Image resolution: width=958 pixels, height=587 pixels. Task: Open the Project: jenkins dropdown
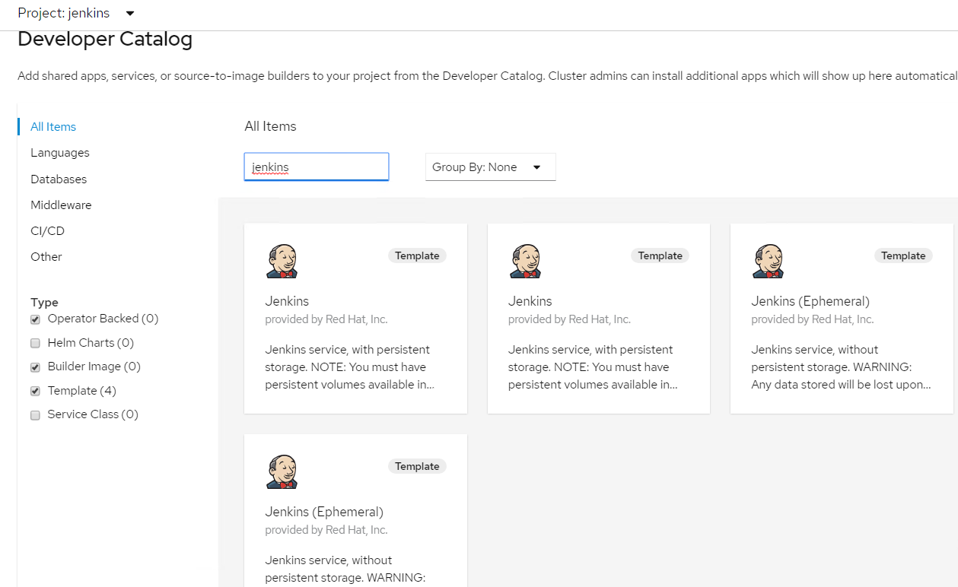(x=76, y=13)
